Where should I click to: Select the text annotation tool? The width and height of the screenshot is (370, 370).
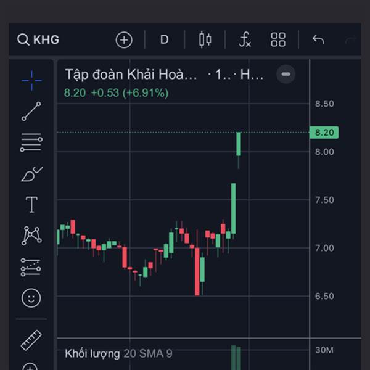click(31, 204)
